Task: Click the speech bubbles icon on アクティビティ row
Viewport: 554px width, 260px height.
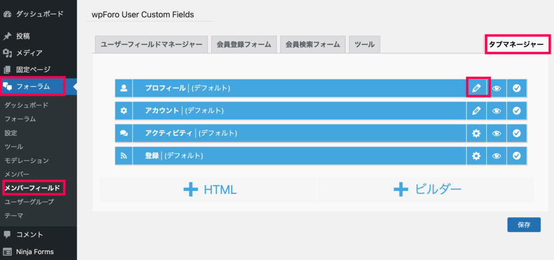Action: pyautogui.click(x=124, y=134)
